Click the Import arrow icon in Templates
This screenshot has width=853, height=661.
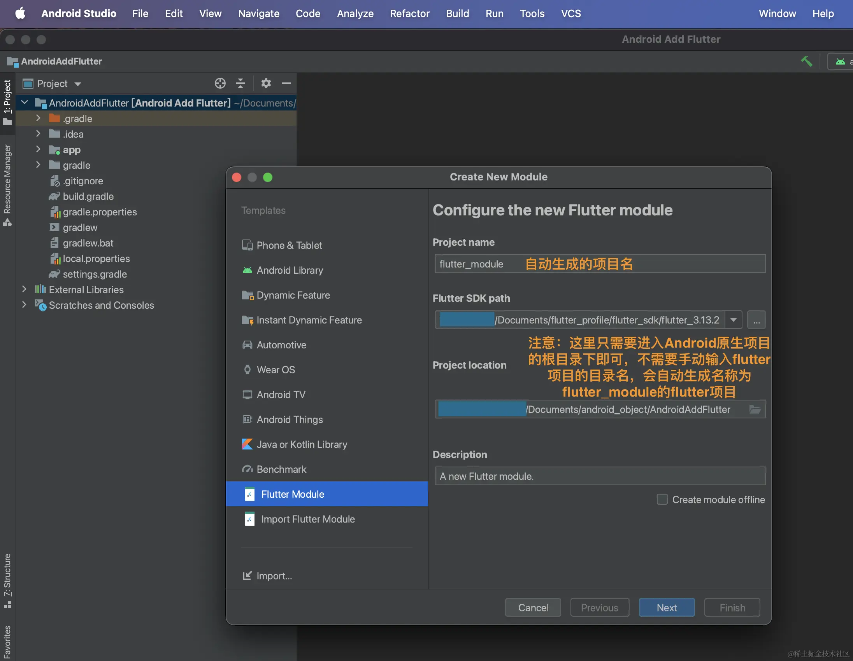(x=247, y=575)
